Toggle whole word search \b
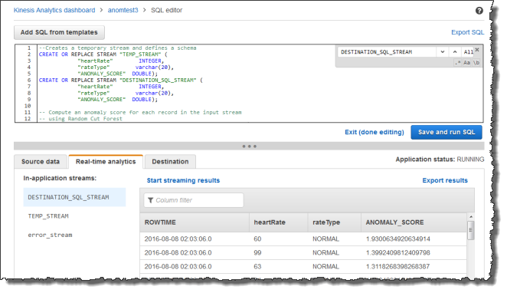Image resolution: width=507 pixels, height=293 pixels. (476, 62)
